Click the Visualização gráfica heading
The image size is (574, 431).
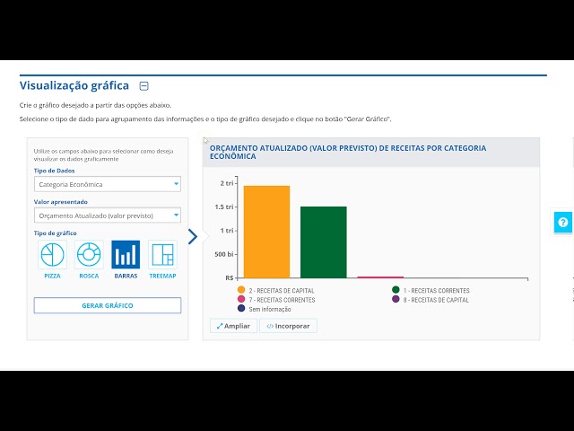[x=74, y=85]
